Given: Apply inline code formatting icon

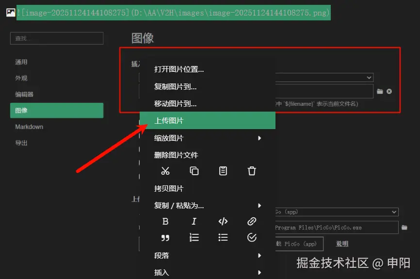Looking at the screenshot, I should (x=223, y=221).
